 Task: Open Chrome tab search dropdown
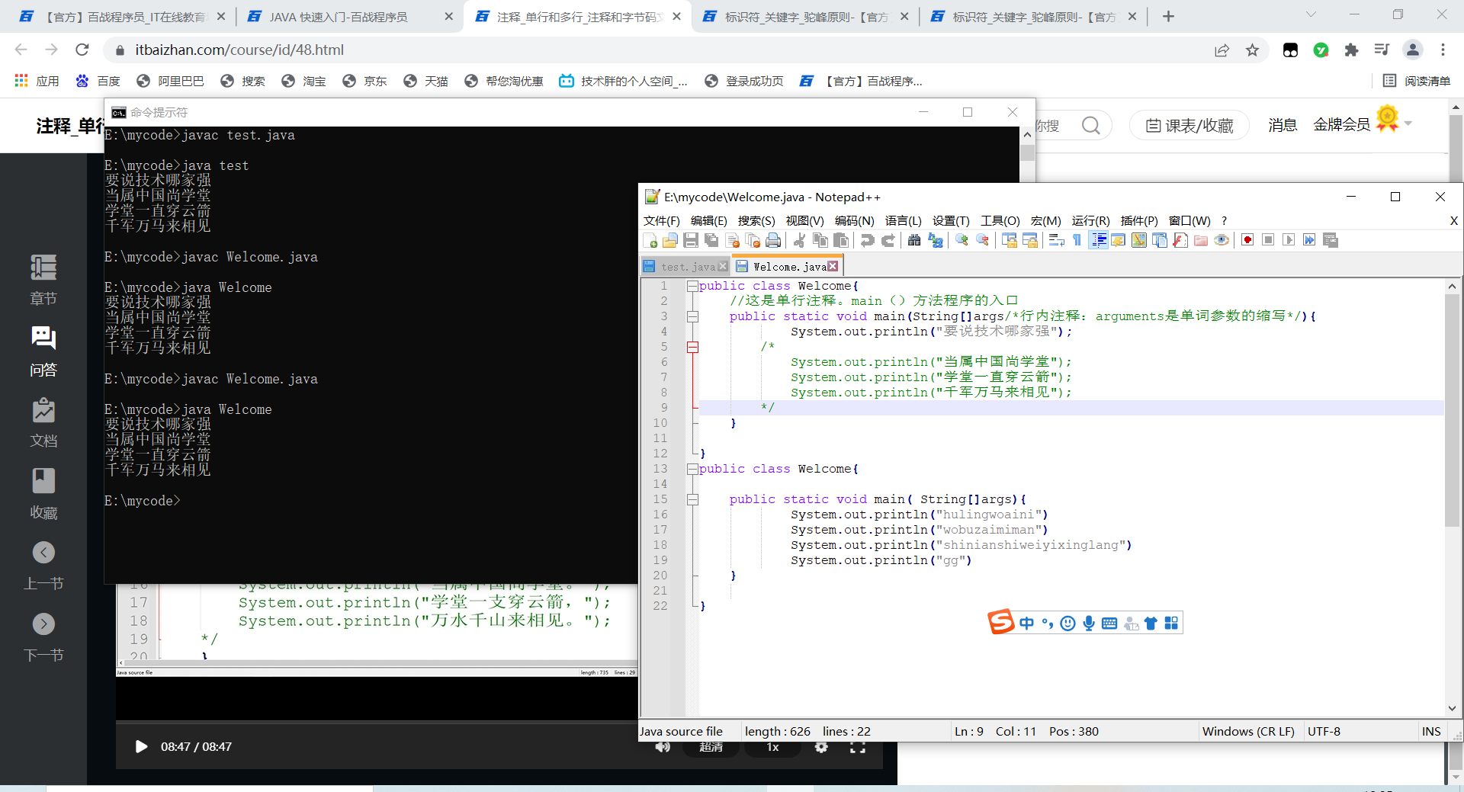click(1311, 14)
